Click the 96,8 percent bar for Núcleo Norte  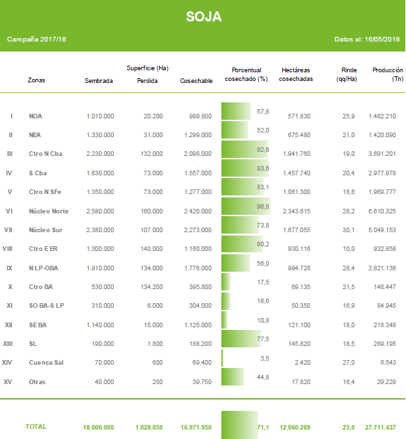[246, 206]
